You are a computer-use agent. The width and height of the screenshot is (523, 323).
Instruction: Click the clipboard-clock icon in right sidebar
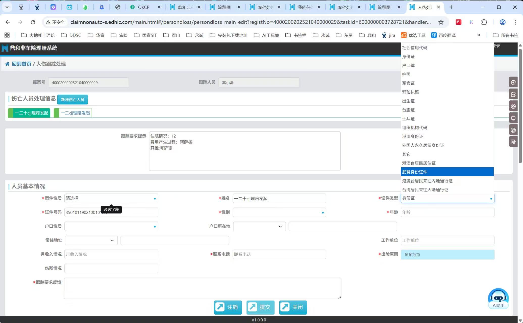[x=513, y=94]
